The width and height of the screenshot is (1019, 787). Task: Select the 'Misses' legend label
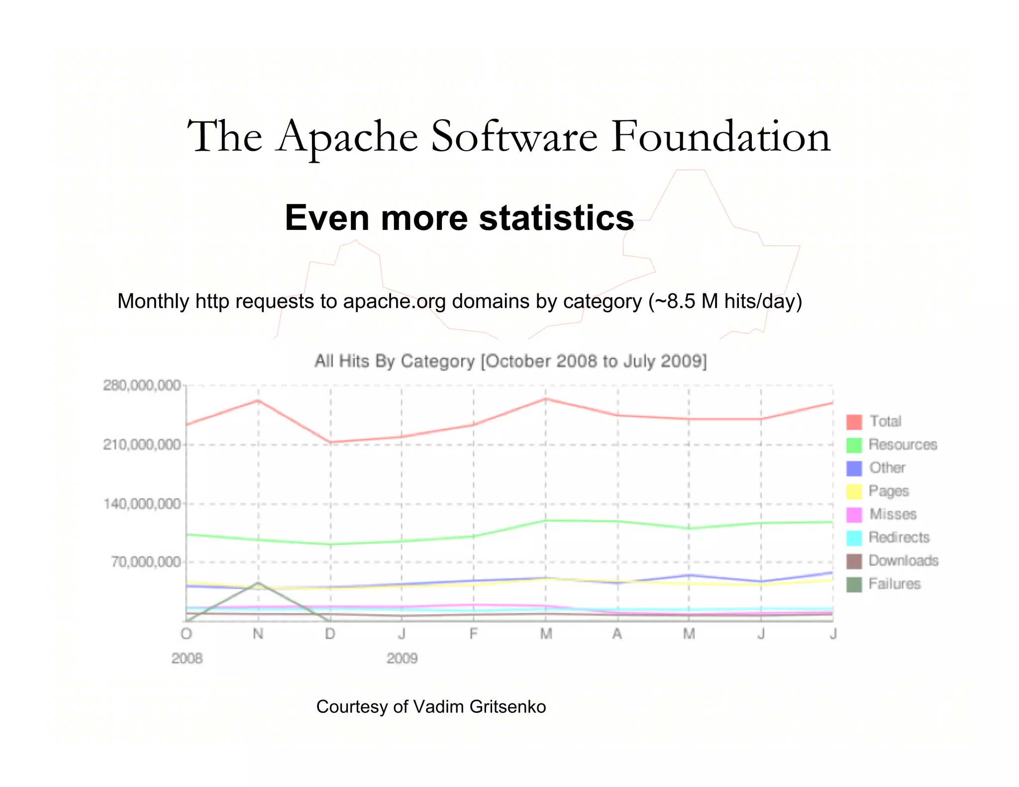(893, 514)
